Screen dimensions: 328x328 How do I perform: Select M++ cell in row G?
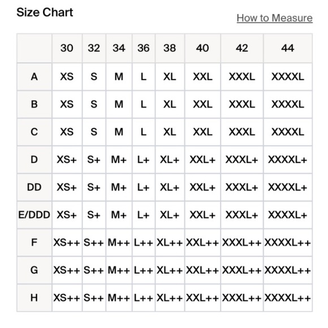click(x=119, y=270)
